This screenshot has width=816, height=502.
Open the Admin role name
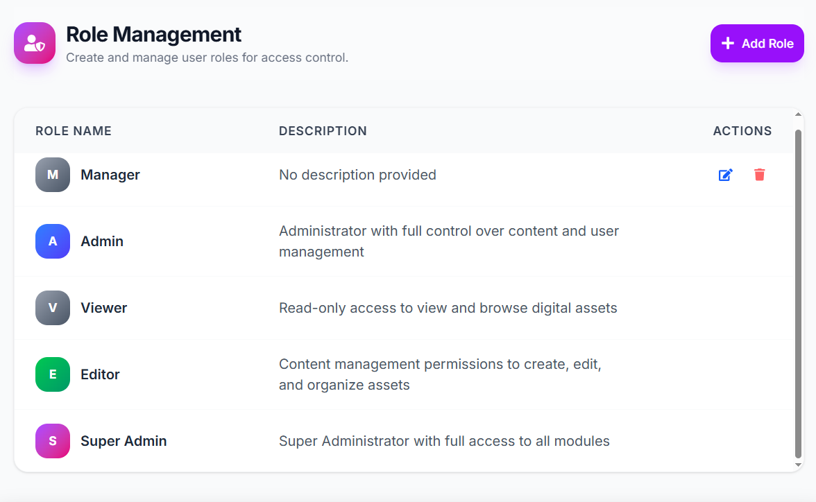[x=102, y=241]
